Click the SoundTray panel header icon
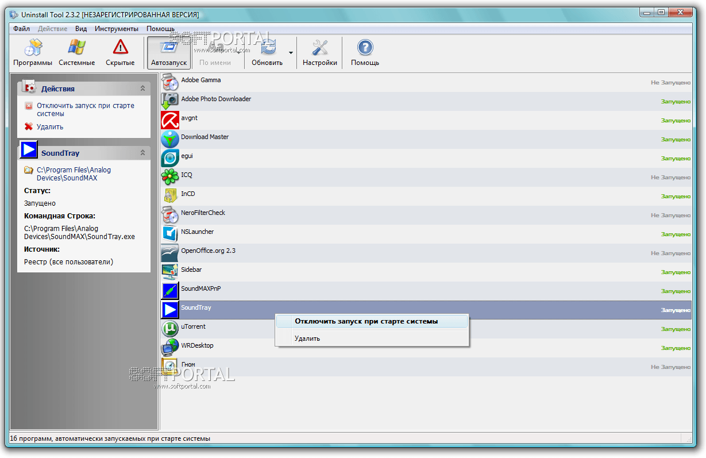Image resolution: width=706 pixels, height=458 pixels. (29, 149)
